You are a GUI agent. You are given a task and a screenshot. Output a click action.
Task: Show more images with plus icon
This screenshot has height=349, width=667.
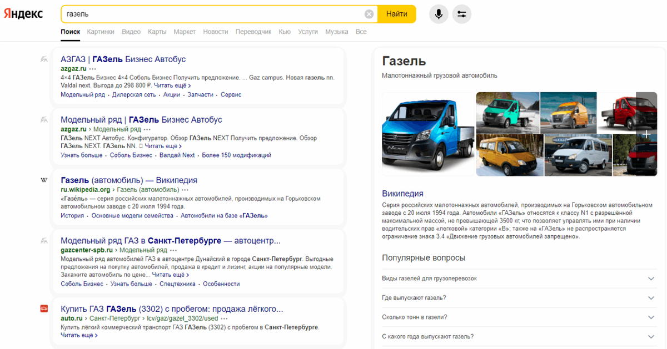(x=646, y=134)
